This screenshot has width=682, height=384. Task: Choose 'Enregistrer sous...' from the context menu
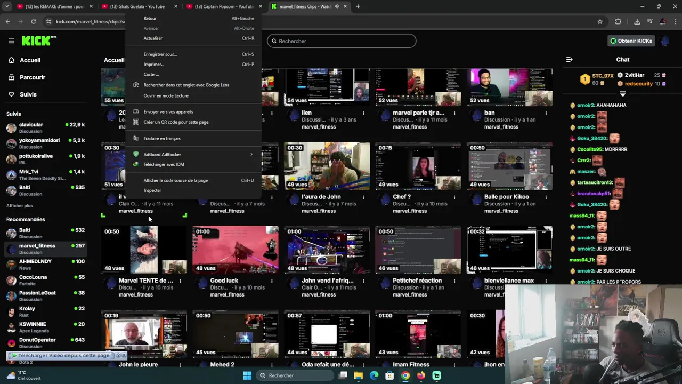click(193, 54)
